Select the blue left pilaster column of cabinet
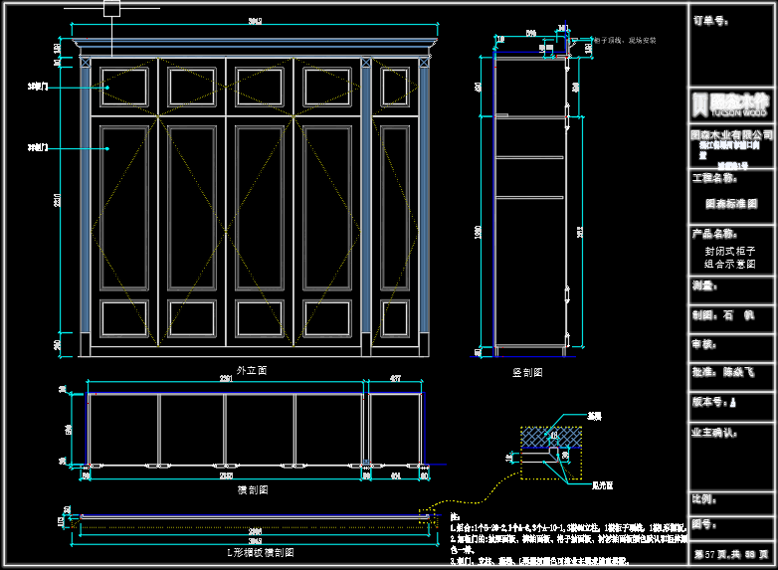 pos(85,209)
